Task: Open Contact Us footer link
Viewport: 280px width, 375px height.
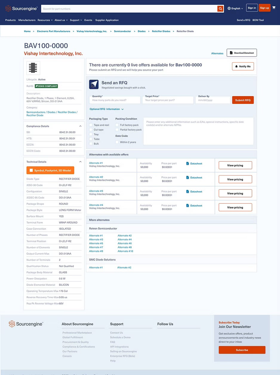Action: click(x=116, y=333)
